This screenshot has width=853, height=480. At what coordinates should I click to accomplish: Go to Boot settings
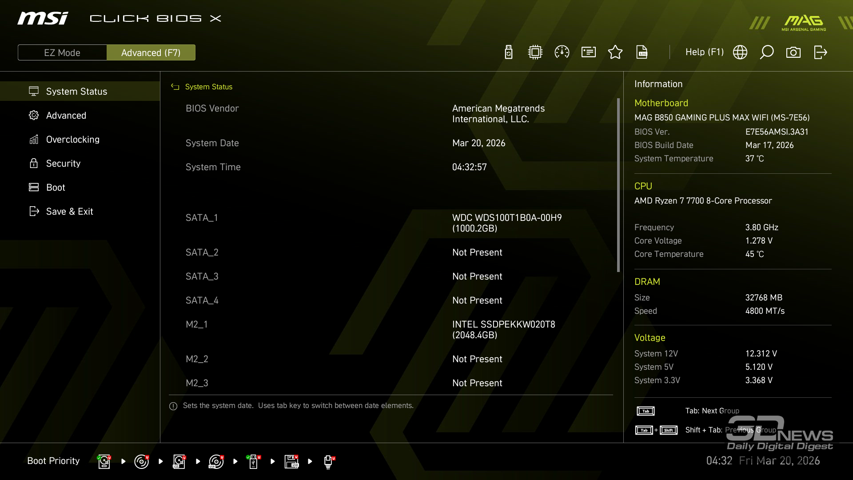coord(56,188)
